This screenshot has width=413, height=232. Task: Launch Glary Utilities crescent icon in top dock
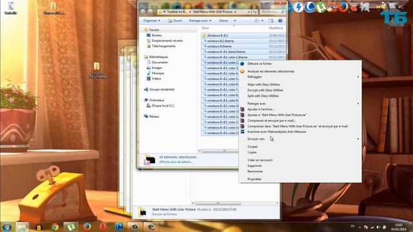(310, 7)
